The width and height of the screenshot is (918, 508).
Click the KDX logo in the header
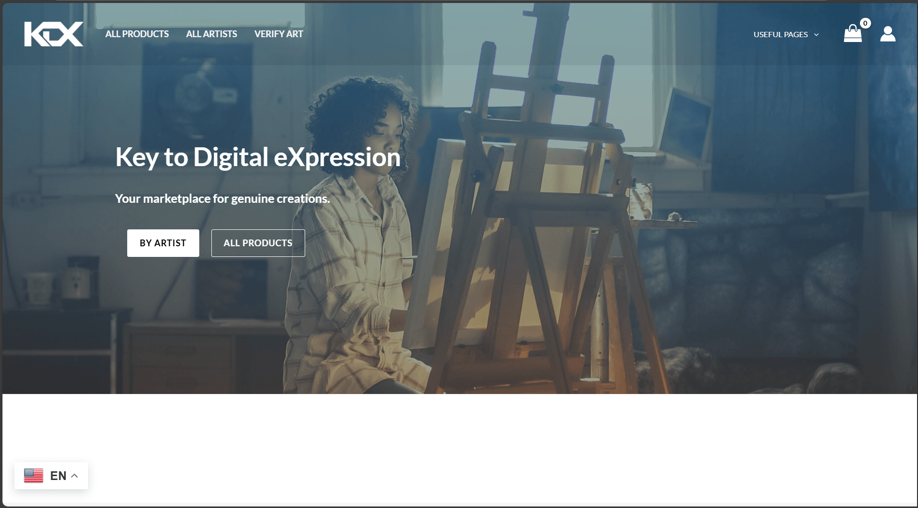[x=54, y=34]
